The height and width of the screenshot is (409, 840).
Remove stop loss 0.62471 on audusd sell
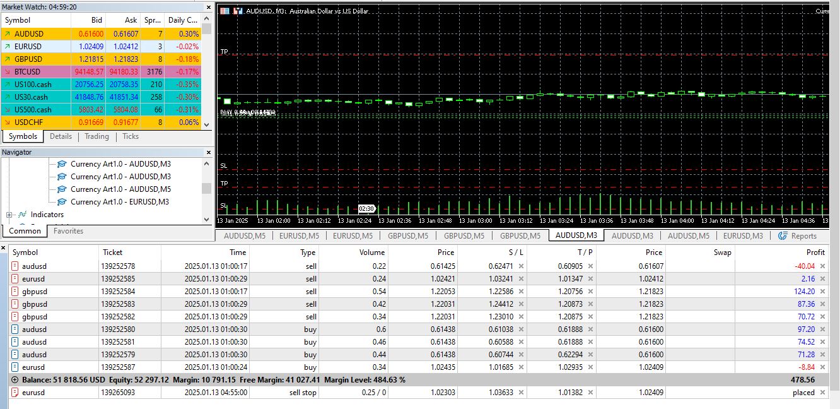coord(521,266)
